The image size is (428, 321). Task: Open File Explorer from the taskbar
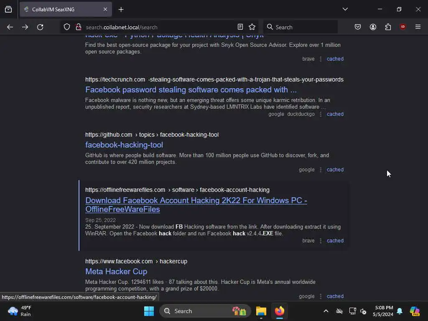(x=261, y=311)
